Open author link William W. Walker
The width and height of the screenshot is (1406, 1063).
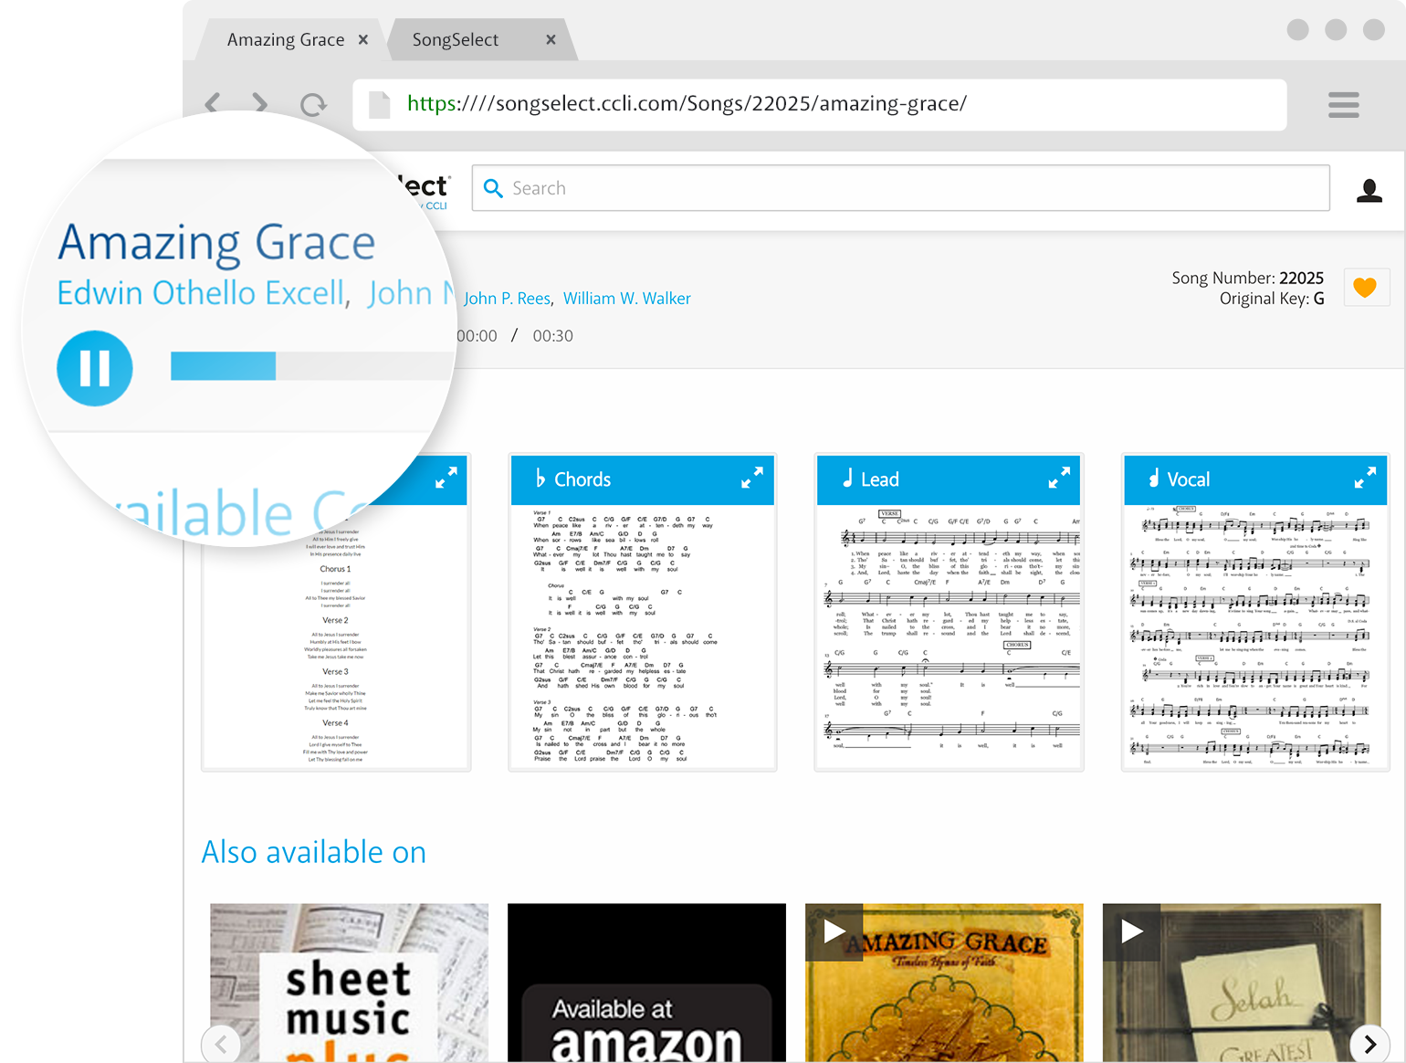point(626,299)
